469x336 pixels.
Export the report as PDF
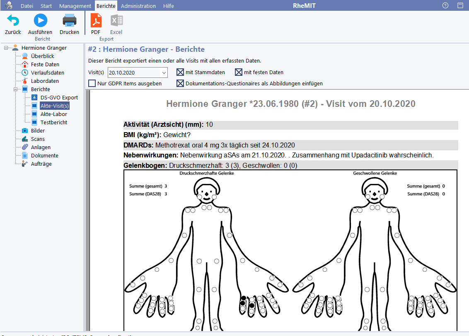tap(96, 21)
